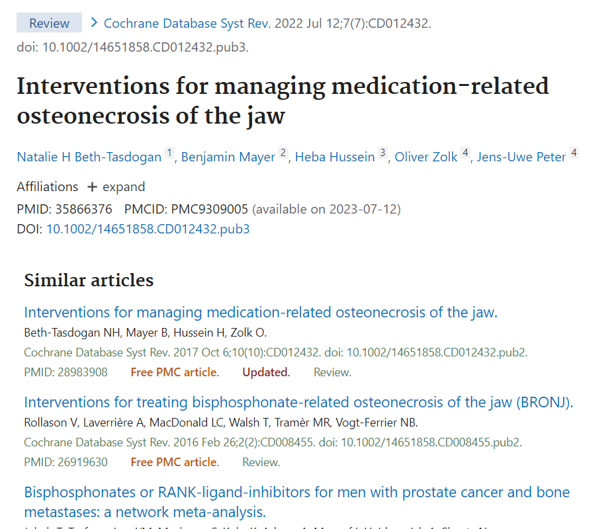
Task: Open the DOI 10.1002/14651858.CD012432.pub3 link
Action: click(148, 229)
